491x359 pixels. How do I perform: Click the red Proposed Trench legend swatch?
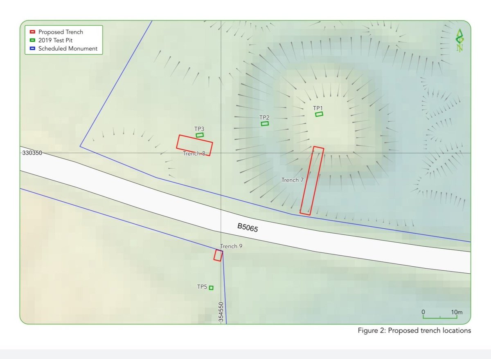click(32, 32)
